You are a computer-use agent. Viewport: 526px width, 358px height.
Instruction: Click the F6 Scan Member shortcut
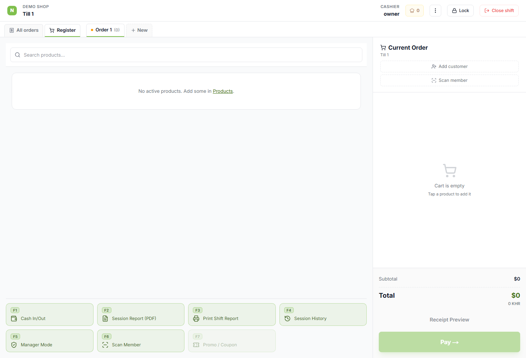(x=141, y=341)
